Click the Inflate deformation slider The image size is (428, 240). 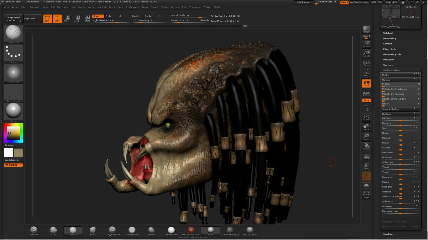pyautogui.click(x=401, y=192)
